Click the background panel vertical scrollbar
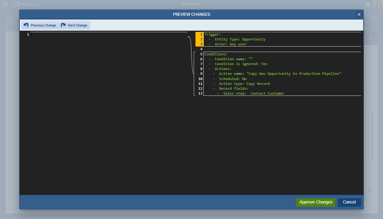This screenshot has width=383, height=219. [372, 135]
